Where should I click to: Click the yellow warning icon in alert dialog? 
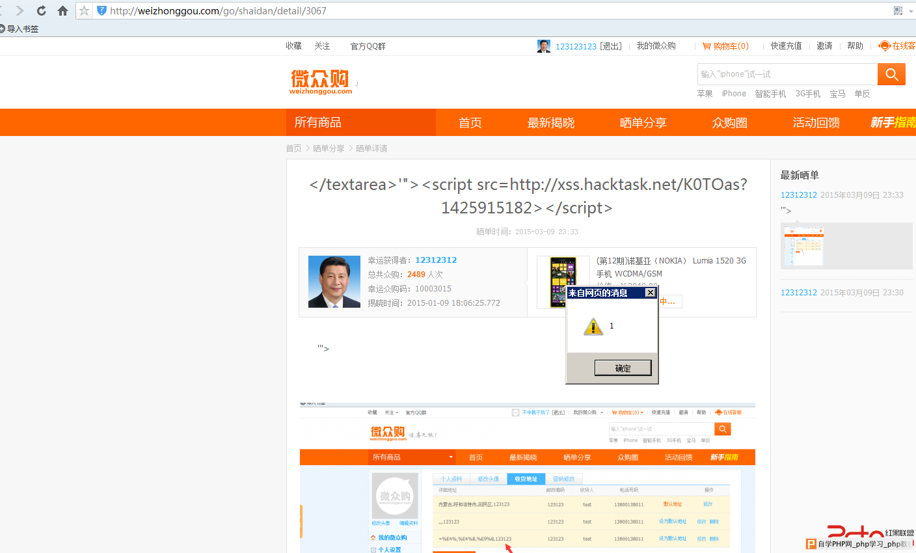[593, 326]
